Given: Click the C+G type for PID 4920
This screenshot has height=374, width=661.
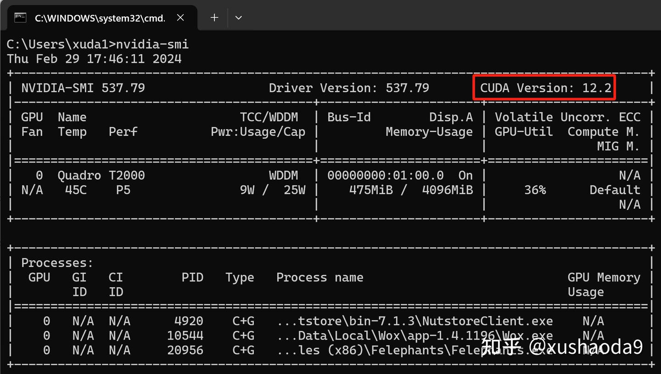Looking at the screenshot, I should pyautogui.click(x=243, y=321).
